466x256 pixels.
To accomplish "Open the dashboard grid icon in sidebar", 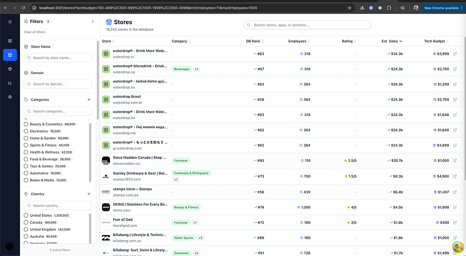I will [10, 41].
